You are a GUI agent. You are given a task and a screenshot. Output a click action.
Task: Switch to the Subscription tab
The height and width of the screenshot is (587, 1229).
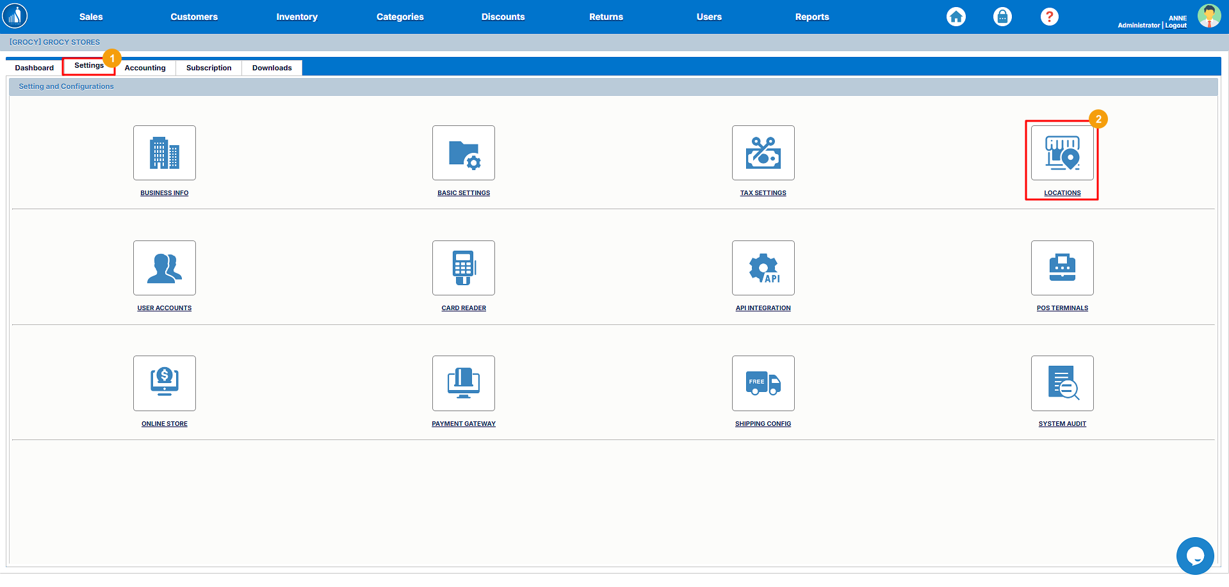point(209,68)
